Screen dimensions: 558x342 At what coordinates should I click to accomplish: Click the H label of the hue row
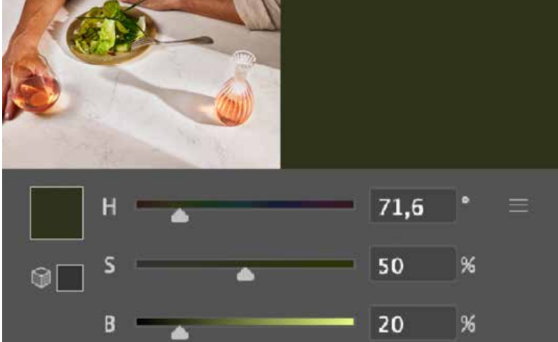[109, 206]
